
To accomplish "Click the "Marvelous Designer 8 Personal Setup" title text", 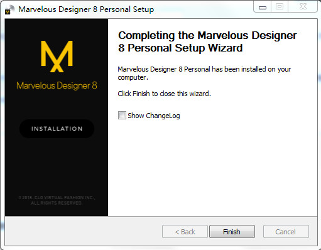I will 86,9.
